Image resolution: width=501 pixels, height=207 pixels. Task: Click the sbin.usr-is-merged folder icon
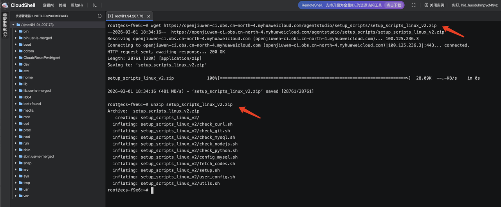[21, 156]
